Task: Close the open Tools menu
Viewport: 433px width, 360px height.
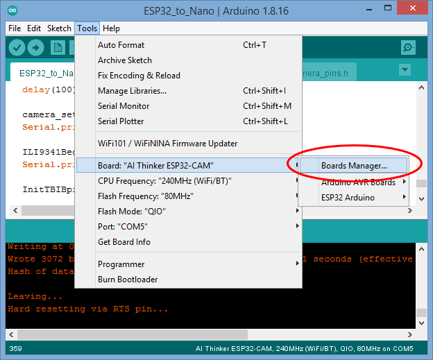Action: pyautogui.click(x=87, y=28)
